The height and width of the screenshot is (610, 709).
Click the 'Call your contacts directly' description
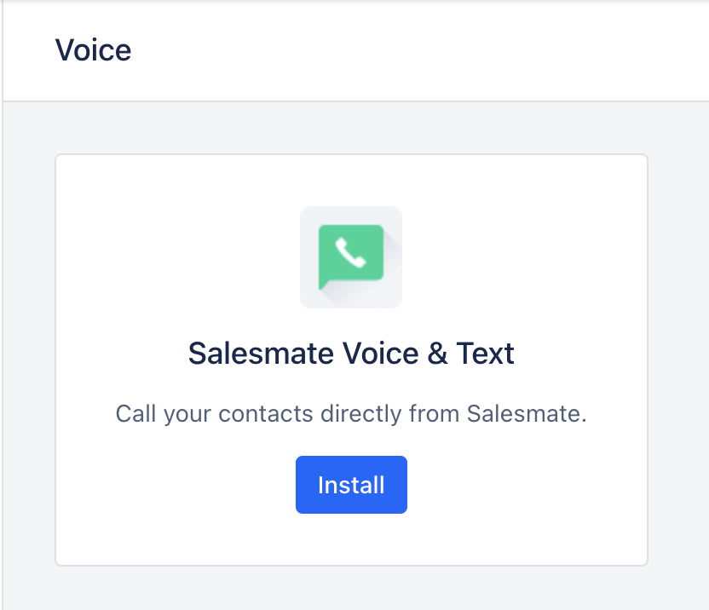pos(351,413)
